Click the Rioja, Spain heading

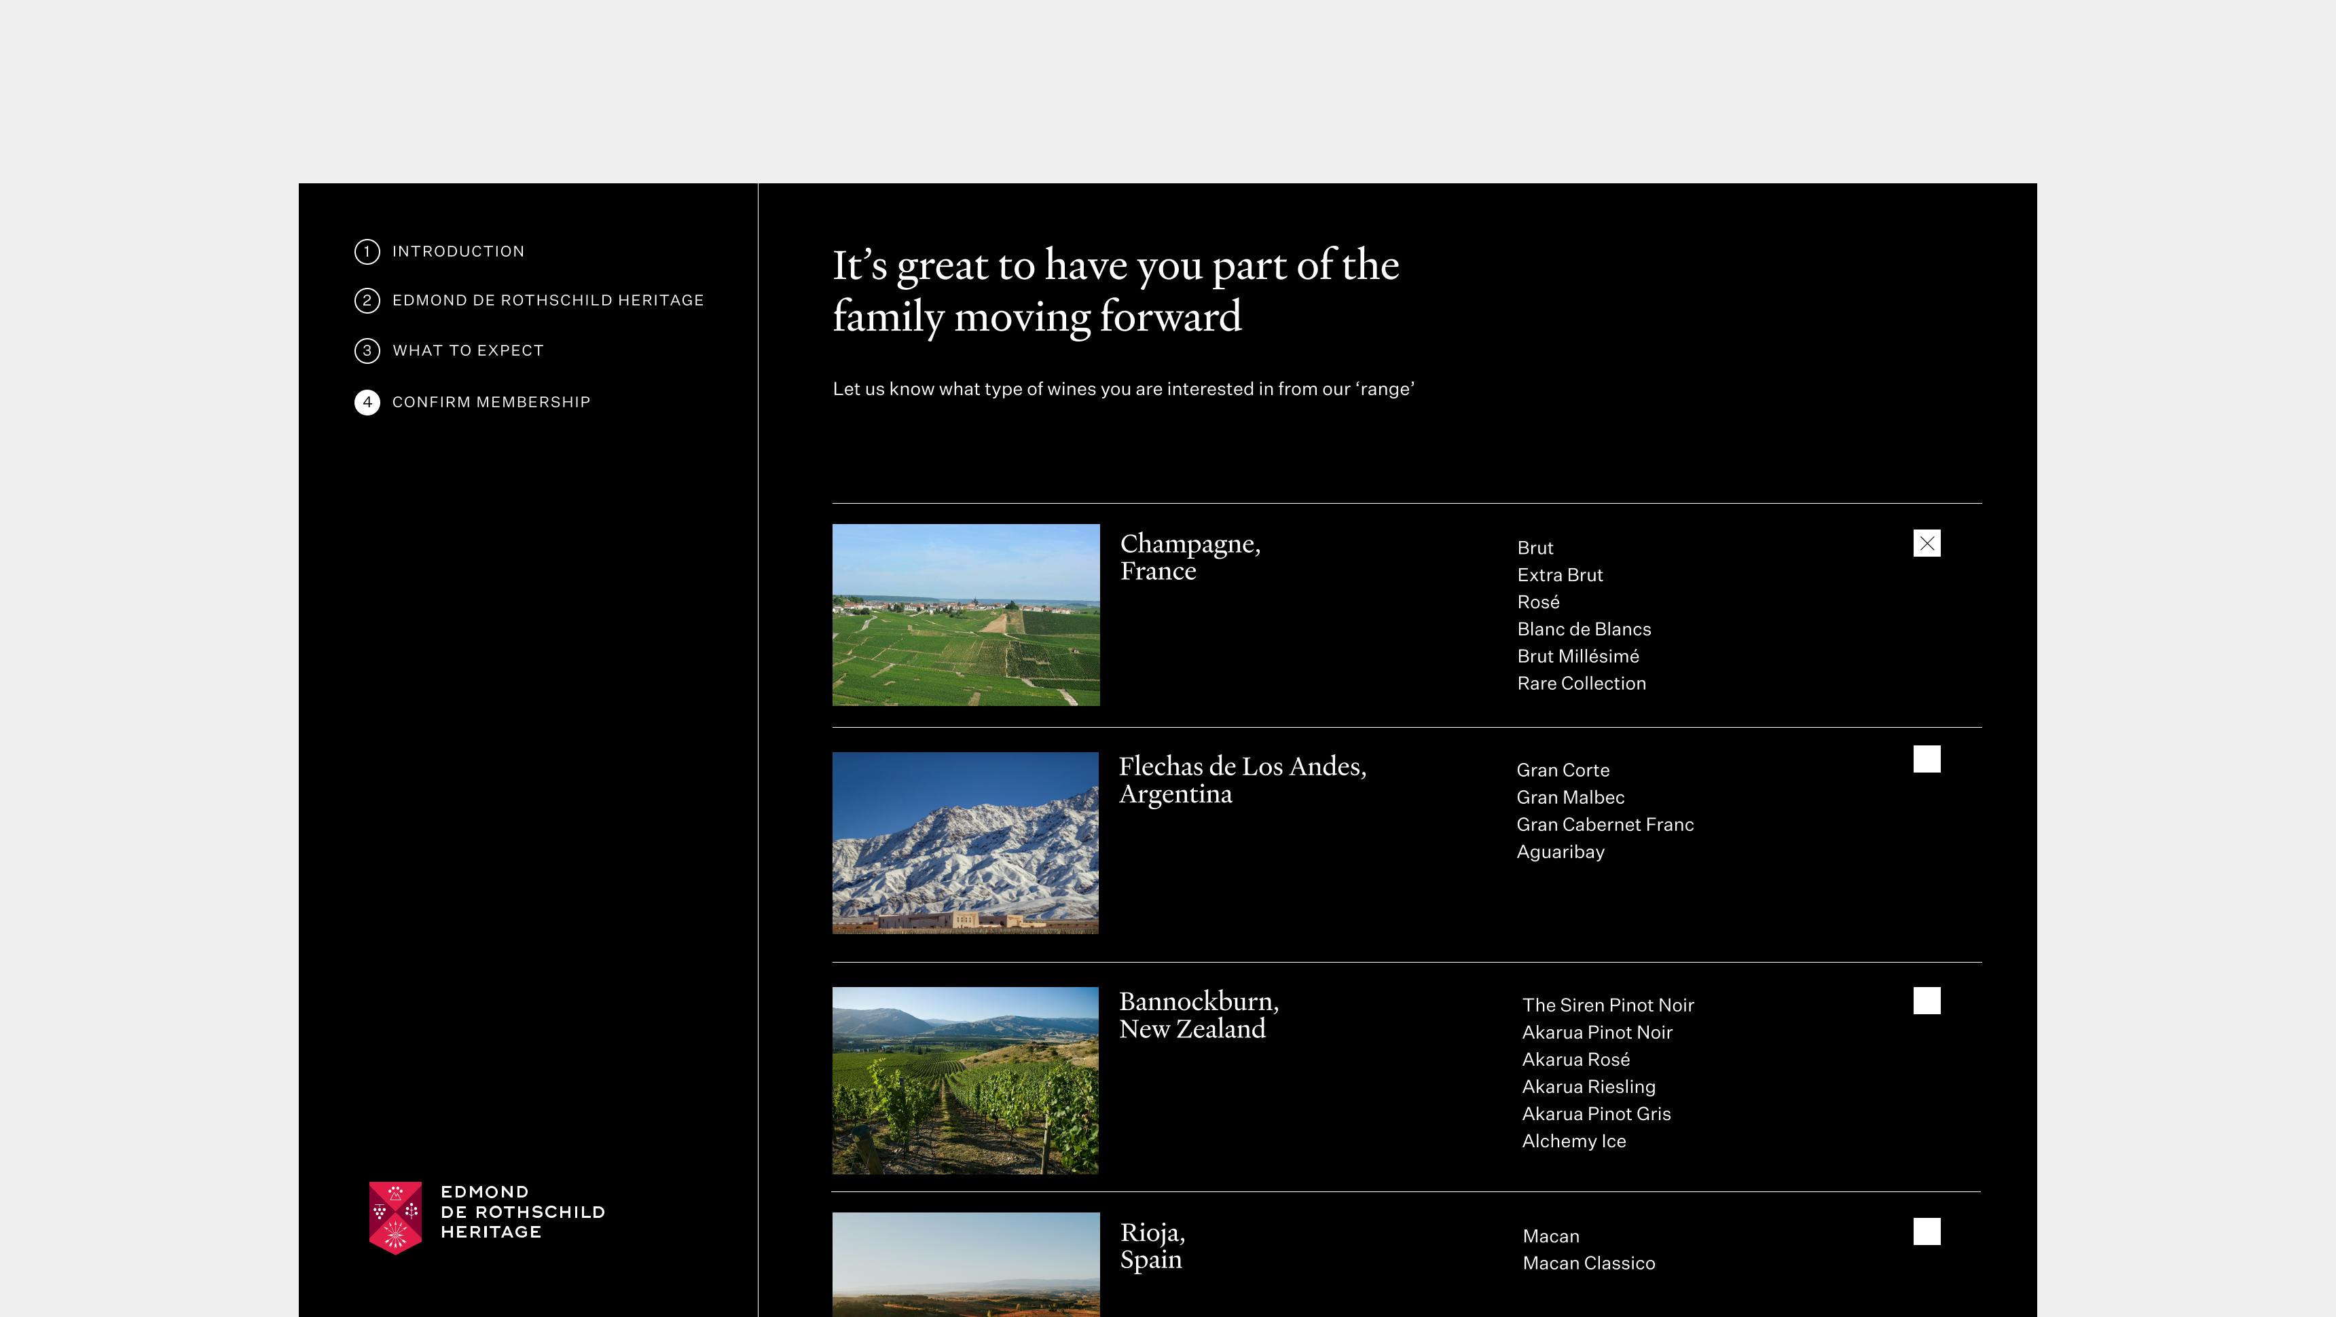1152,1246
